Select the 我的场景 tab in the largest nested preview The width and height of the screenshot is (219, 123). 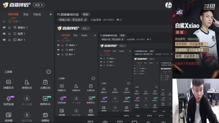click(x=65, y=35)
